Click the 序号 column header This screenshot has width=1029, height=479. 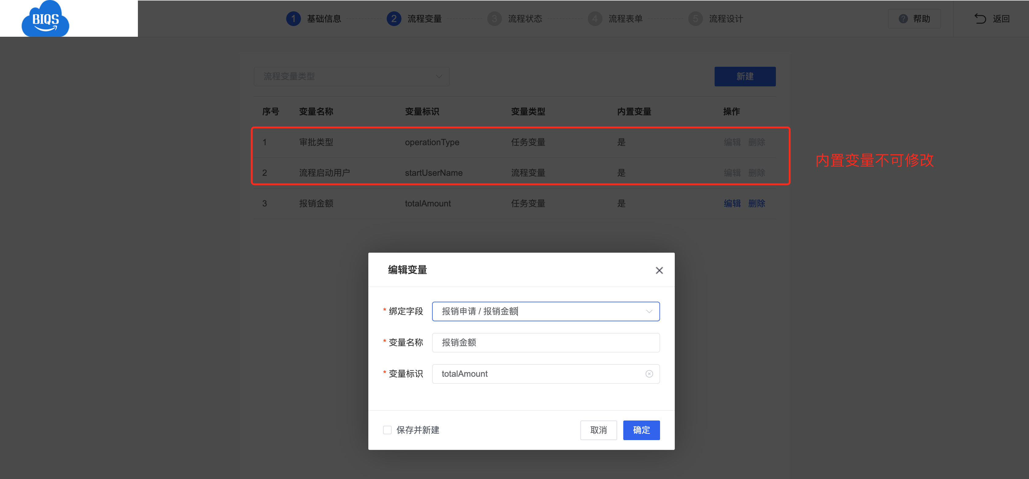click(271, 111)
